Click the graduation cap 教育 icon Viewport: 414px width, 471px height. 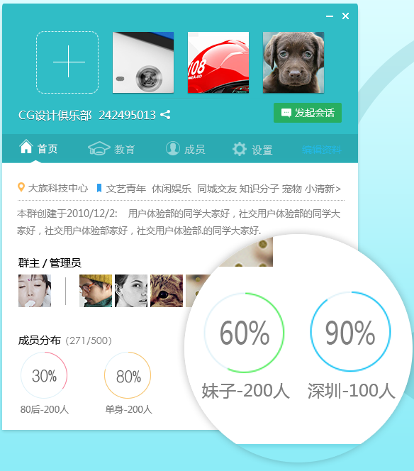99,148
